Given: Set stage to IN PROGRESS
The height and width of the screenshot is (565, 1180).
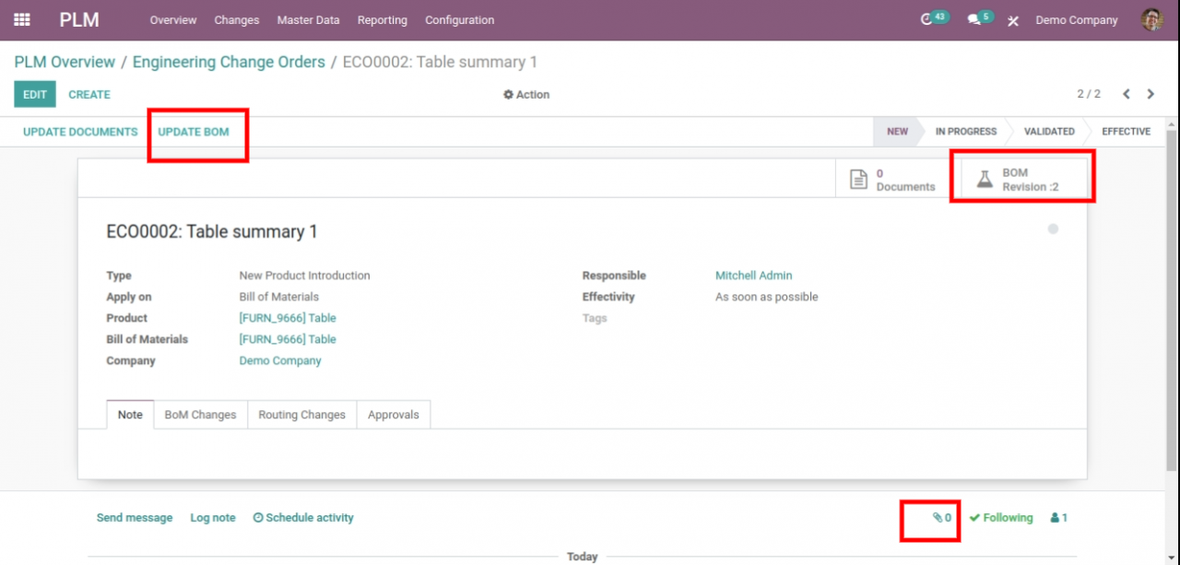Looking at the screenshot, I should [x=965, y=131].
